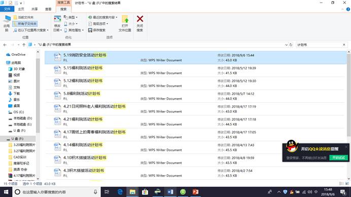Switch to the large icons view in status bar
The height and width of the screenshot is (197, 351).
[x=347, y=184]
